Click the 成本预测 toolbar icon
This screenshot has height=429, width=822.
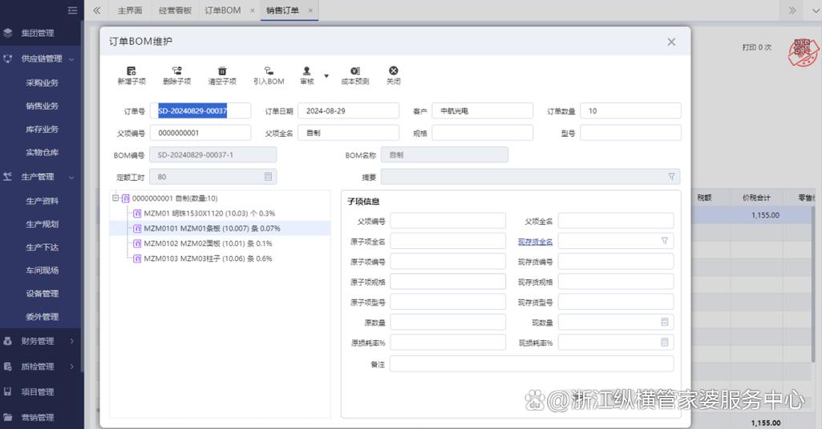click(x=355, y=70)
